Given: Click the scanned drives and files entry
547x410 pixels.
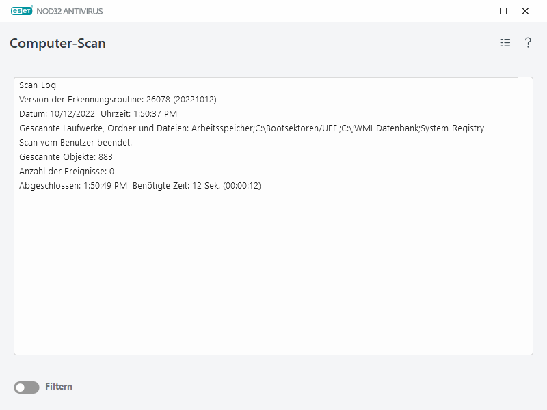Looking at the screenshot, I should point(251,127).
